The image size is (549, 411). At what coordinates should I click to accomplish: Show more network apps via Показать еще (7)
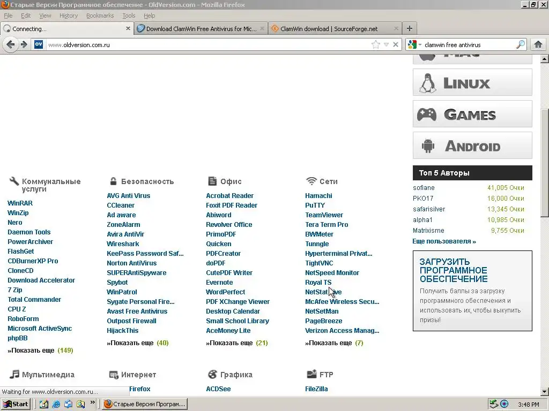[x=334, y=343]
